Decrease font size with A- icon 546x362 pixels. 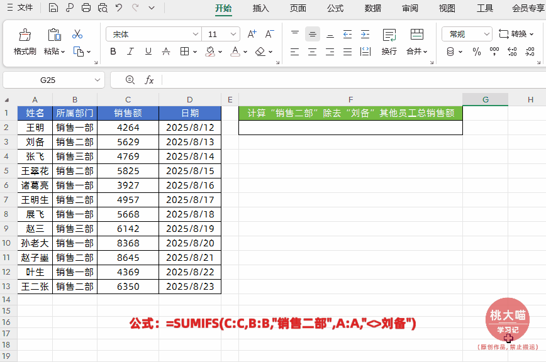[x=269, y=34]
